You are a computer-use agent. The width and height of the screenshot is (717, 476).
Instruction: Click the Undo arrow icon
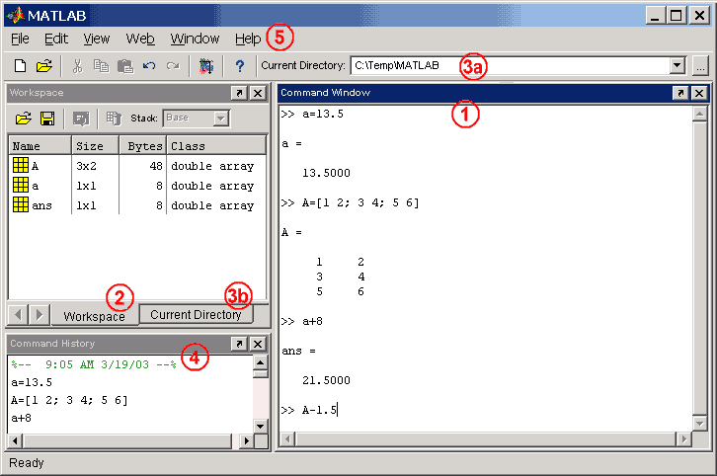click(x=149, y=66)
